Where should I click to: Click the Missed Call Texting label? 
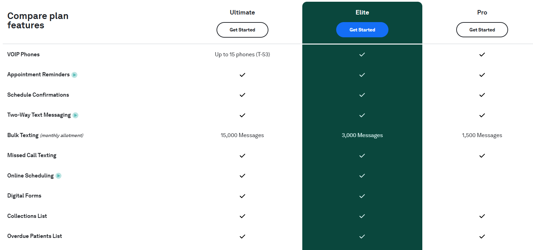32,155
